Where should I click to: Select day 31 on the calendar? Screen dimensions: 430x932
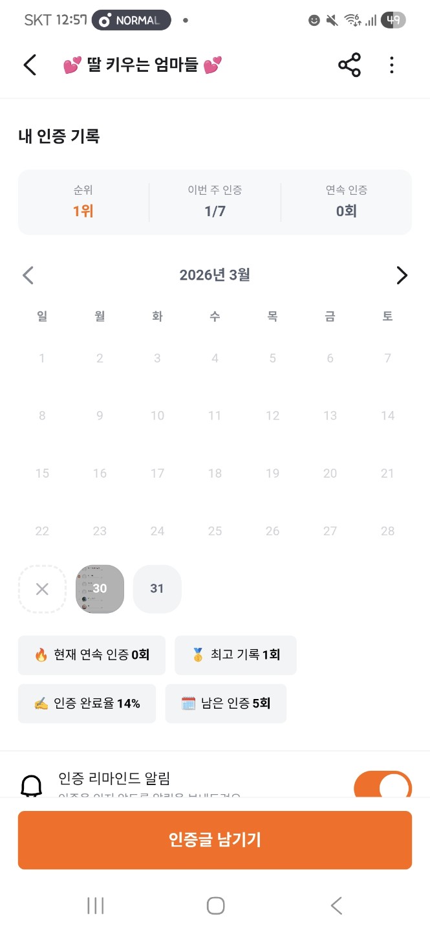(157, 589)
